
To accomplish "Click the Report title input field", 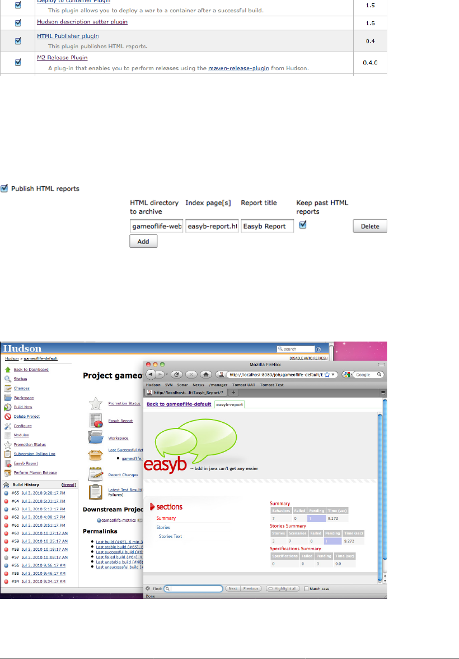I will coord(267,226).
